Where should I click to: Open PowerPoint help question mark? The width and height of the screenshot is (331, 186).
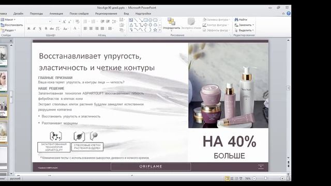289,13
